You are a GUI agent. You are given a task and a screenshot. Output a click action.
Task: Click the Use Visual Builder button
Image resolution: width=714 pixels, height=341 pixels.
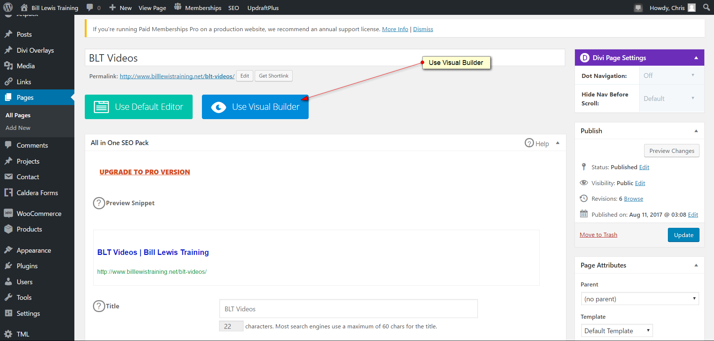(255, 107)
